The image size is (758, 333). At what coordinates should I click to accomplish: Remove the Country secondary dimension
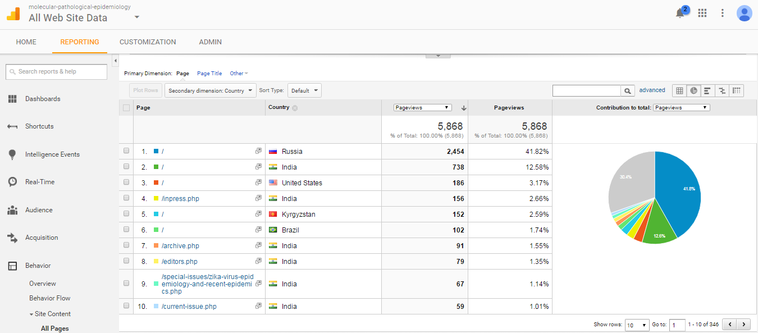click(295, 108)
